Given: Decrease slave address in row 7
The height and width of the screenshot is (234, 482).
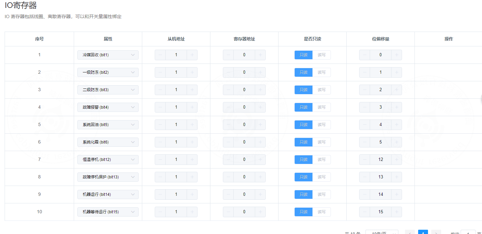Looking at the screenshot, I should tap(160, 160).
